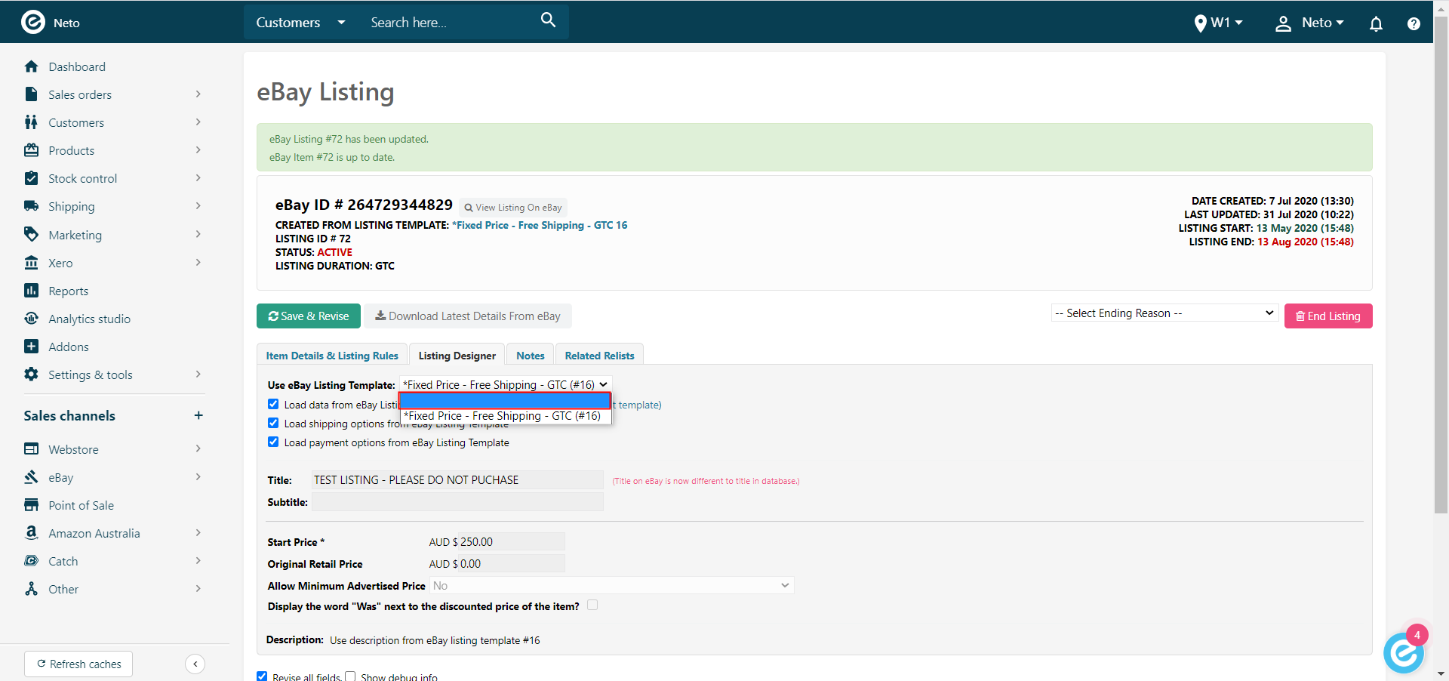Image resolution: width=1449 pixels, height=681 pixels.
Task: Click the Amazon Australia icon
Action: tap(31, 533)
